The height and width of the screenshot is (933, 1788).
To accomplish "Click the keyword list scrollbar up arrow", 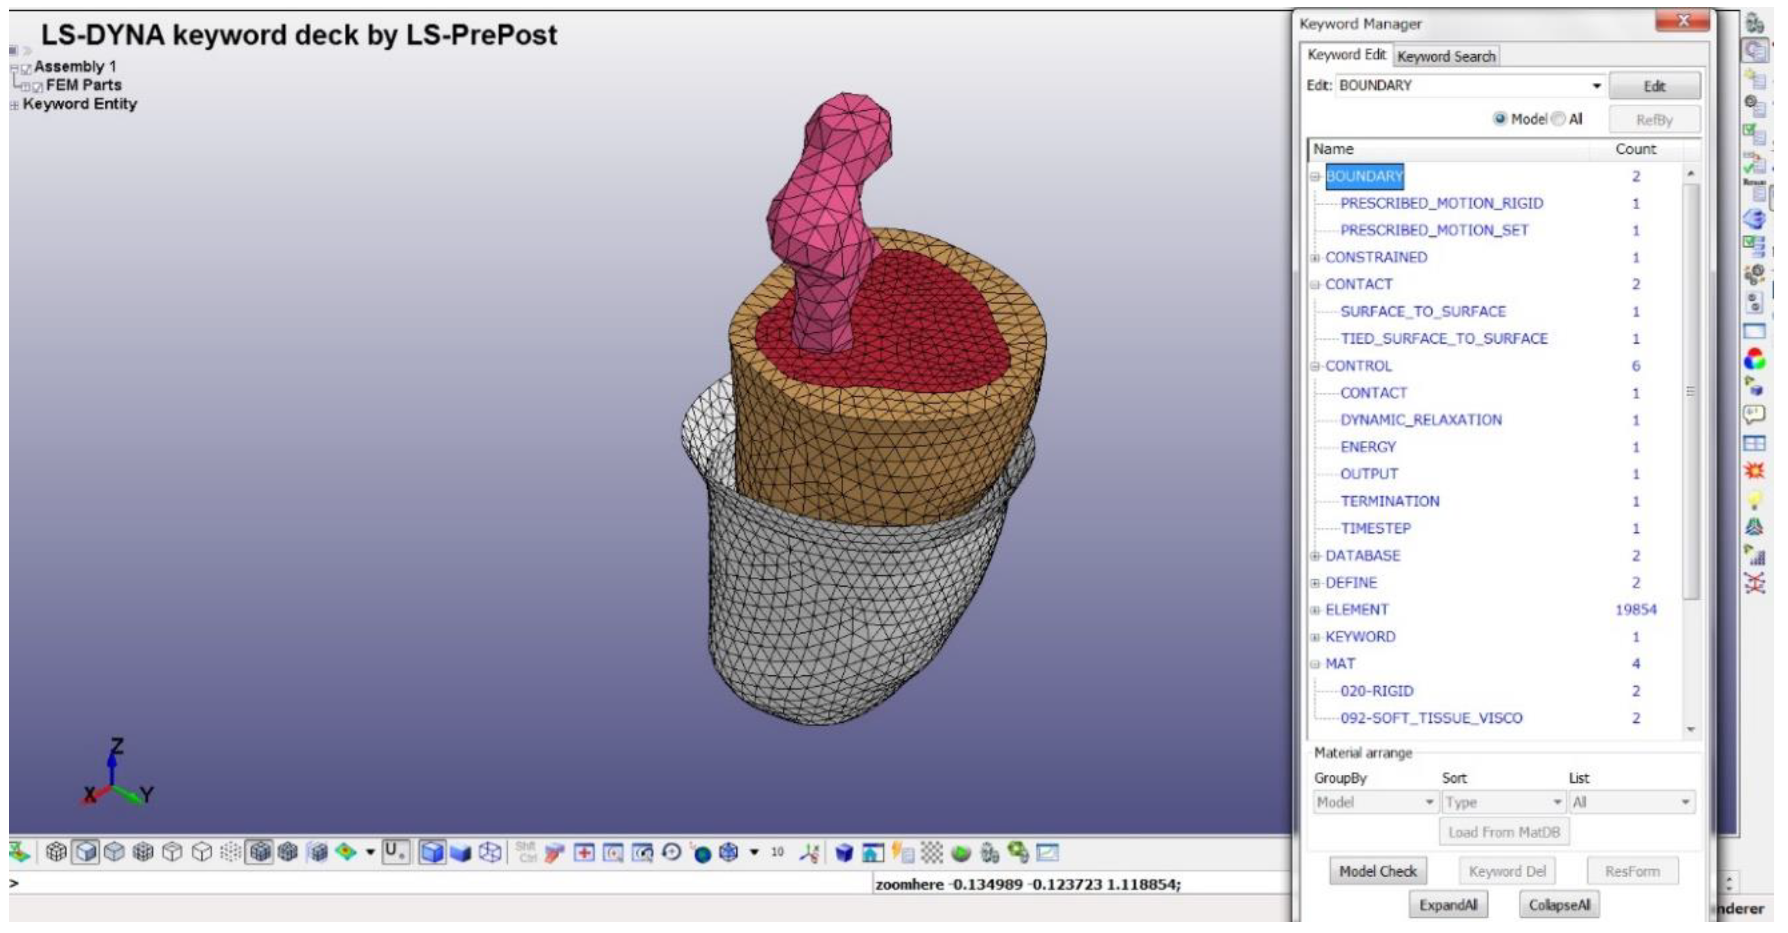I will click(x=1691, y=173).
